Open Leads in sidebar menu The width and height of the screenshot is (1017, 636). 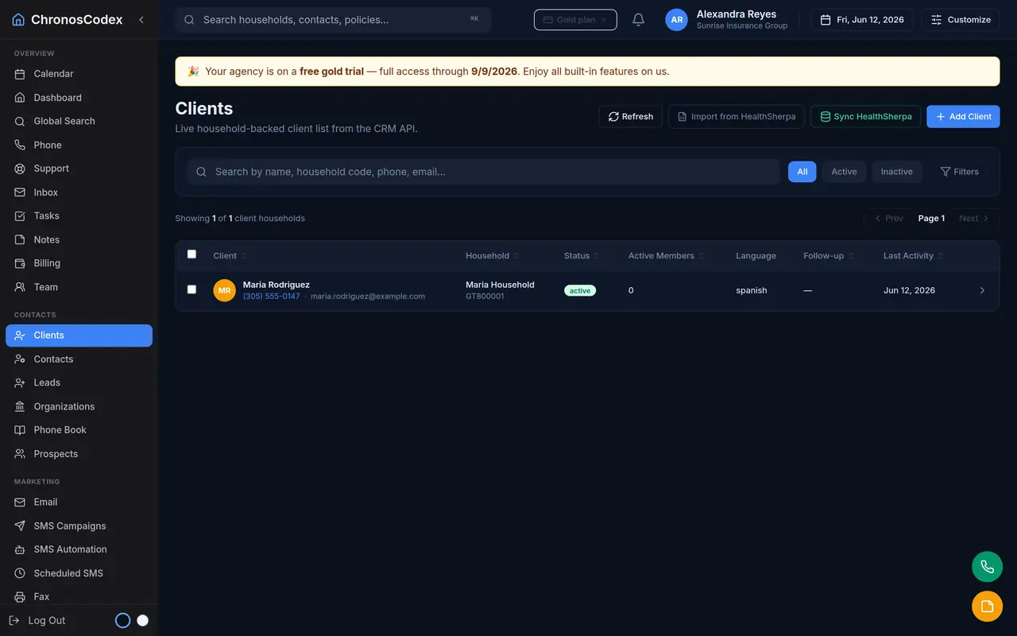[x=79, y=382]
